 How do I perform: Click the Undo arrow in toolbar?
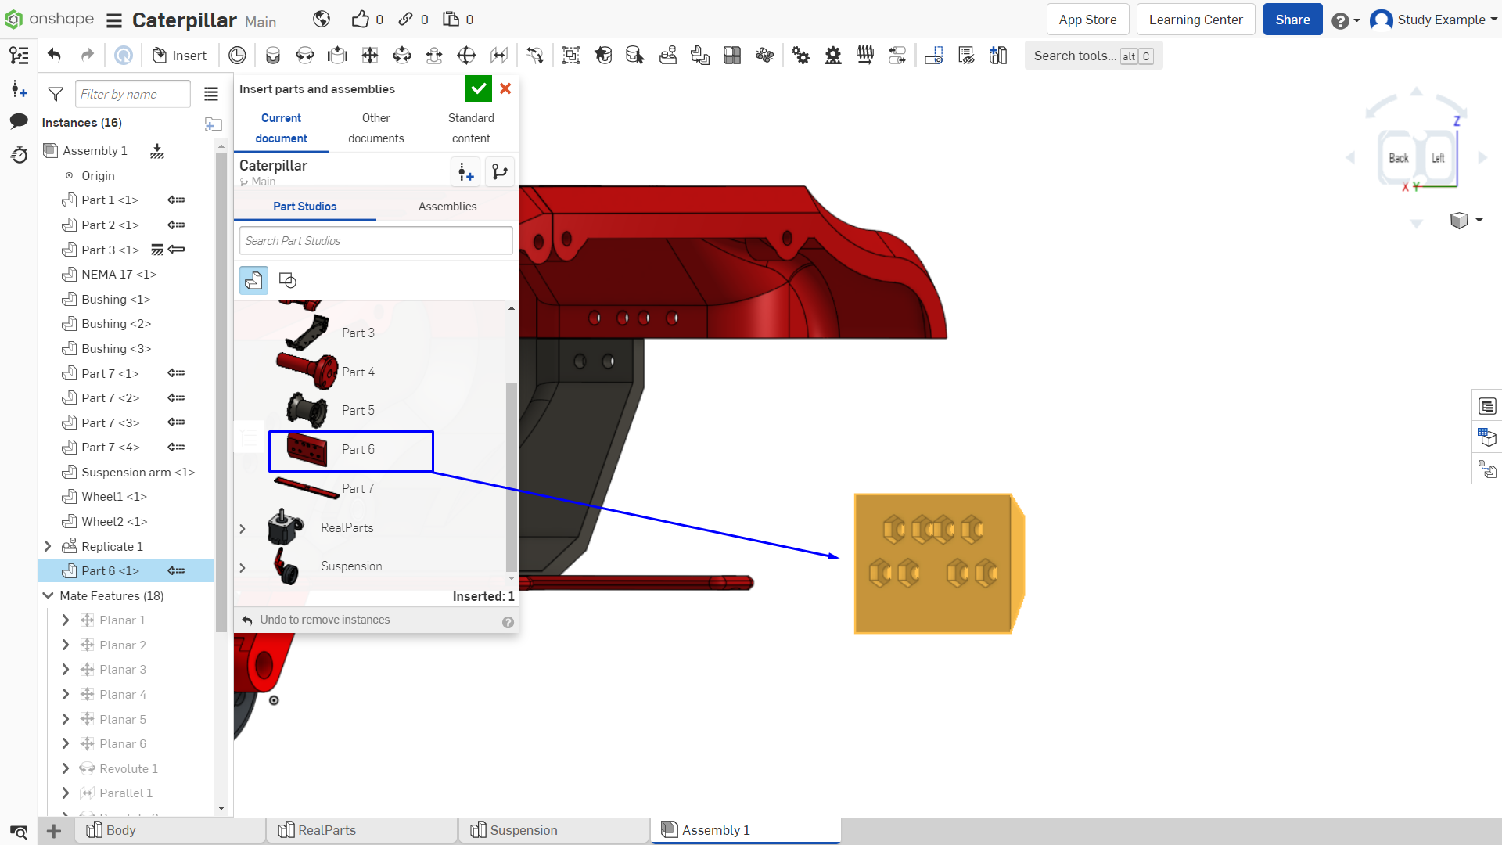click(54, 55)
